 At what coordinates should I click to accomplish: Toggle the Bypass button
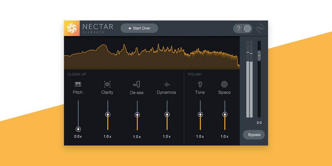[254, 135]
